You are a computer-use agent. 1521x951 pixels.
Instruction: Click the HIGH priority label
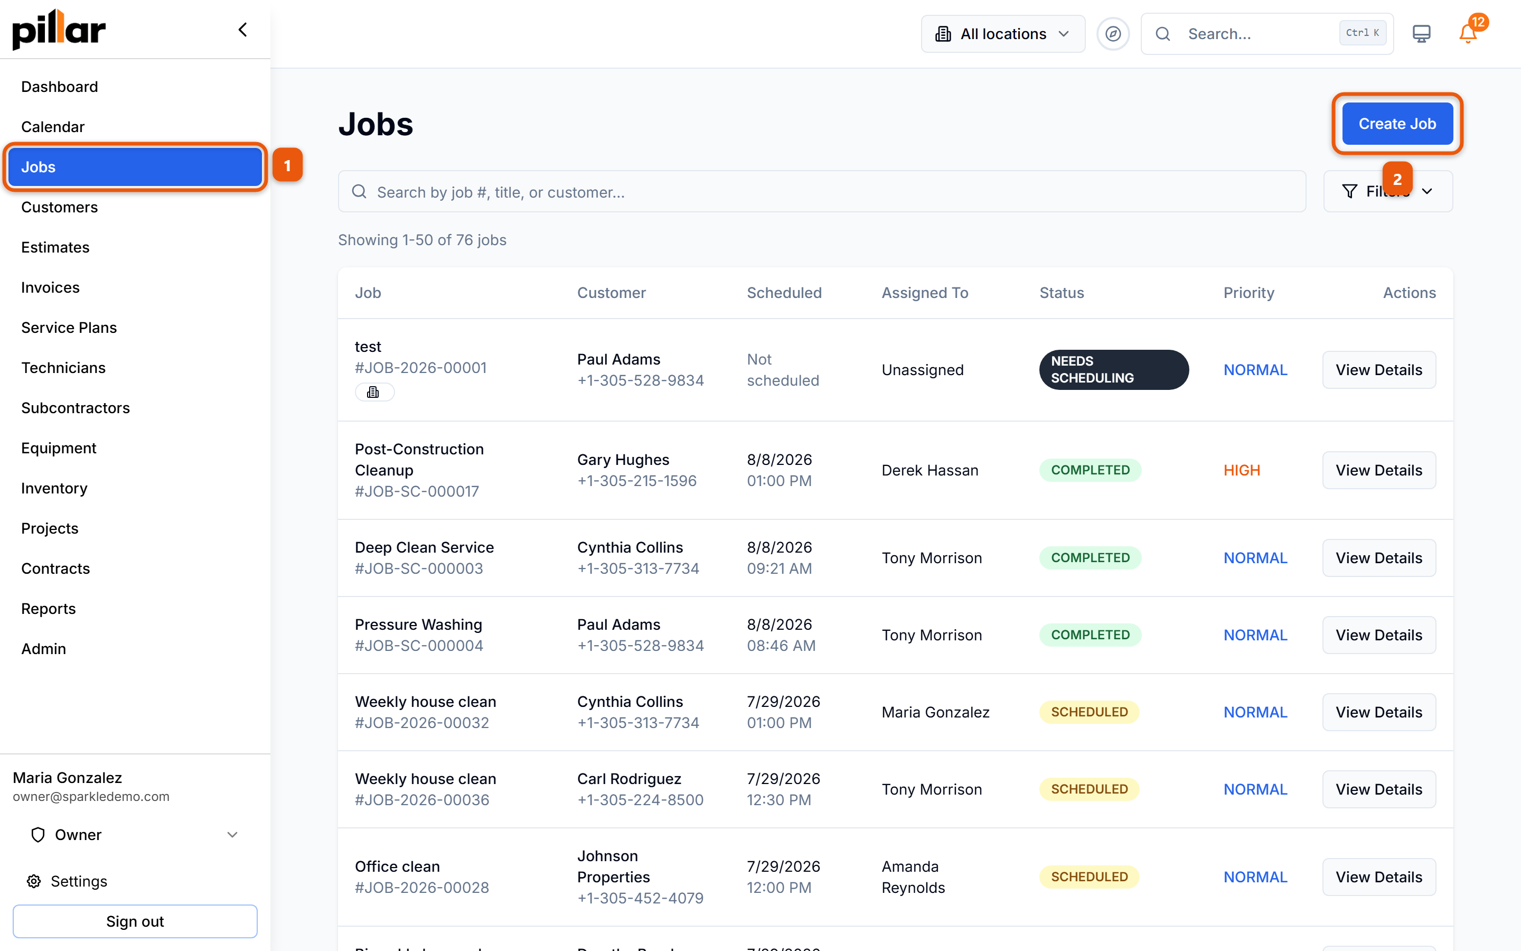(x=1241, y=470)
